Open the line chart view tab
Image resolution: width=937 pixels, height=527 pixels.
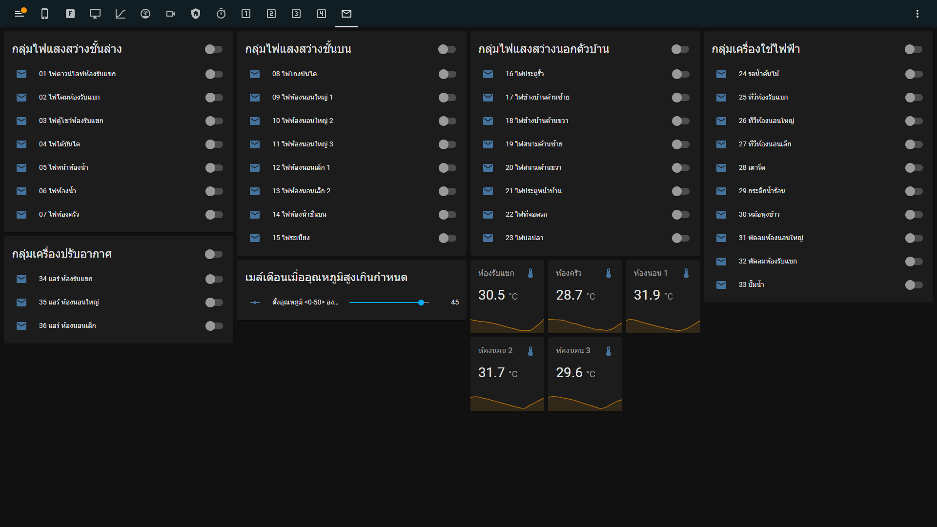pos(121,14)
